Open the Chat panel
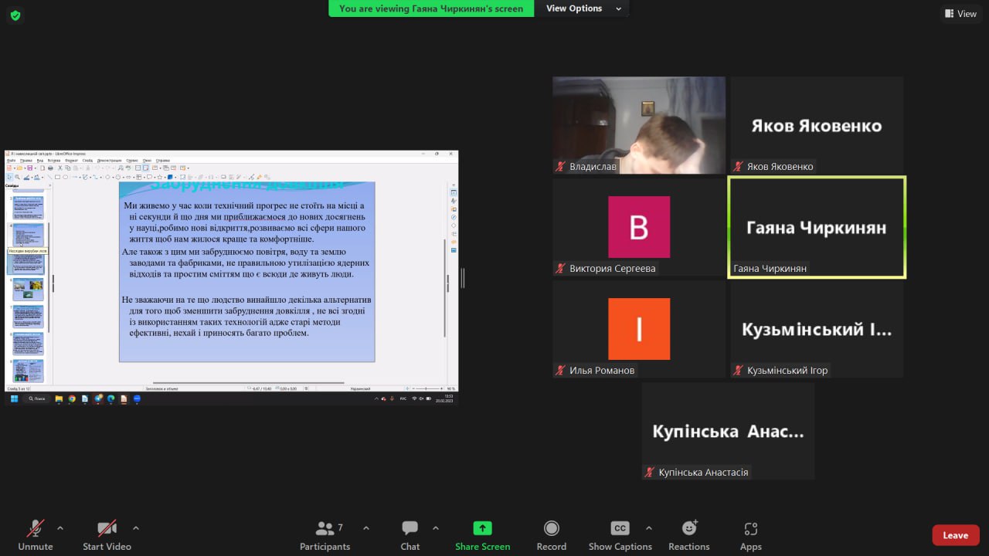989x556 pixels. [410, 535]
